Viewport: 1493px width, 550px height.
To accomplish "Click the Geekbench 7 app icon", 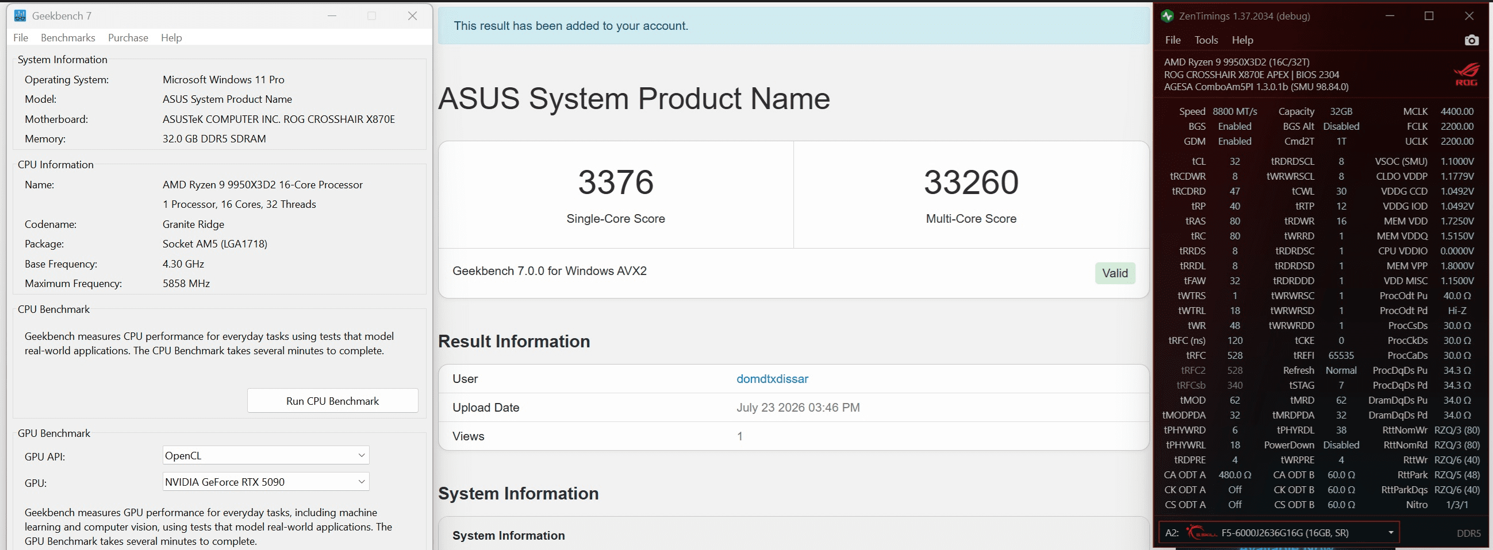I will click(x=20, y=16).
